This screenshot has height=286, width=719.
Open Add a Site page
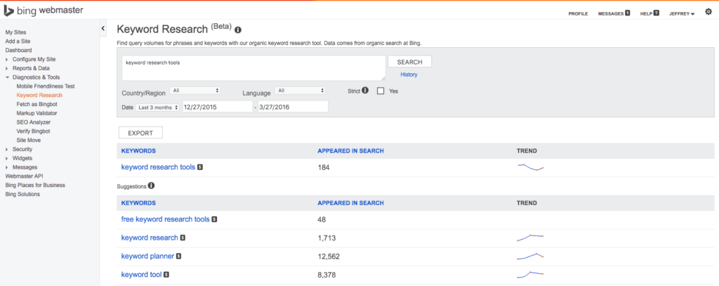point(18,41)
